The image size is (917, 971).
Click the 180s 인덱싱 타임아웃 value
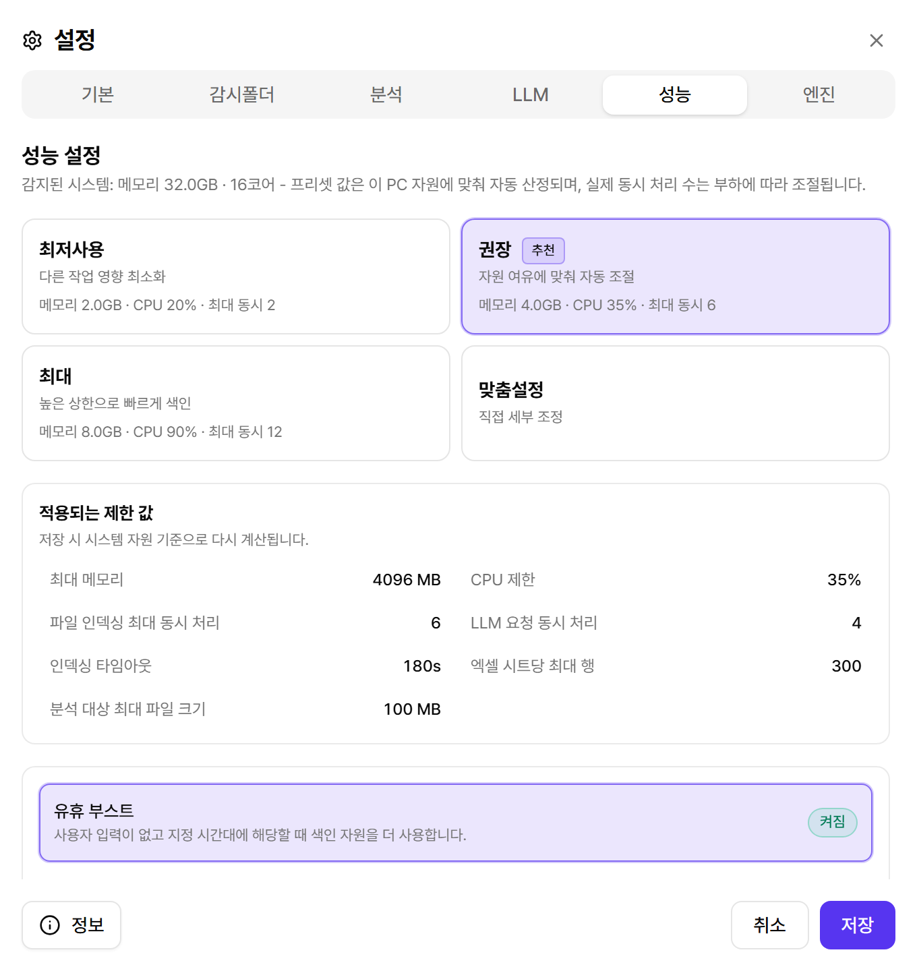pos(422,666)
